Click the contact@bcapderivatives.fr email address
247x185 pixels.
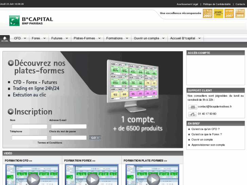[215, 107]
